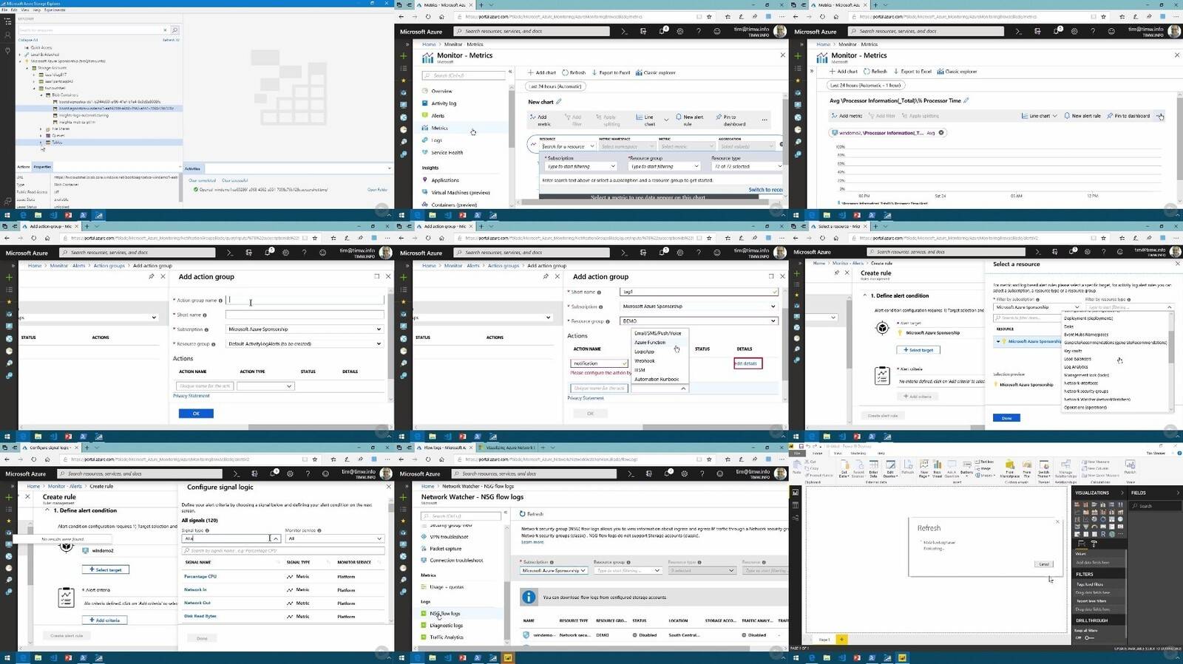1183x664 pixels.
Task: Click Pin to dashboard in New chart toolbar
Action: click(730, 120)
